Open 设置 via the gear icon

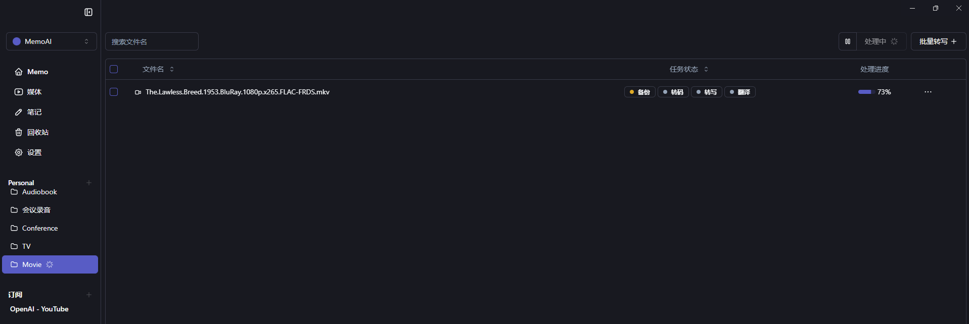(x=19, y=152)
